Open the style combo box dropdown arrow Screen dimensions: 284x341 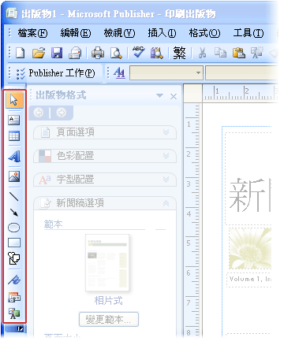tap(198, 72)
